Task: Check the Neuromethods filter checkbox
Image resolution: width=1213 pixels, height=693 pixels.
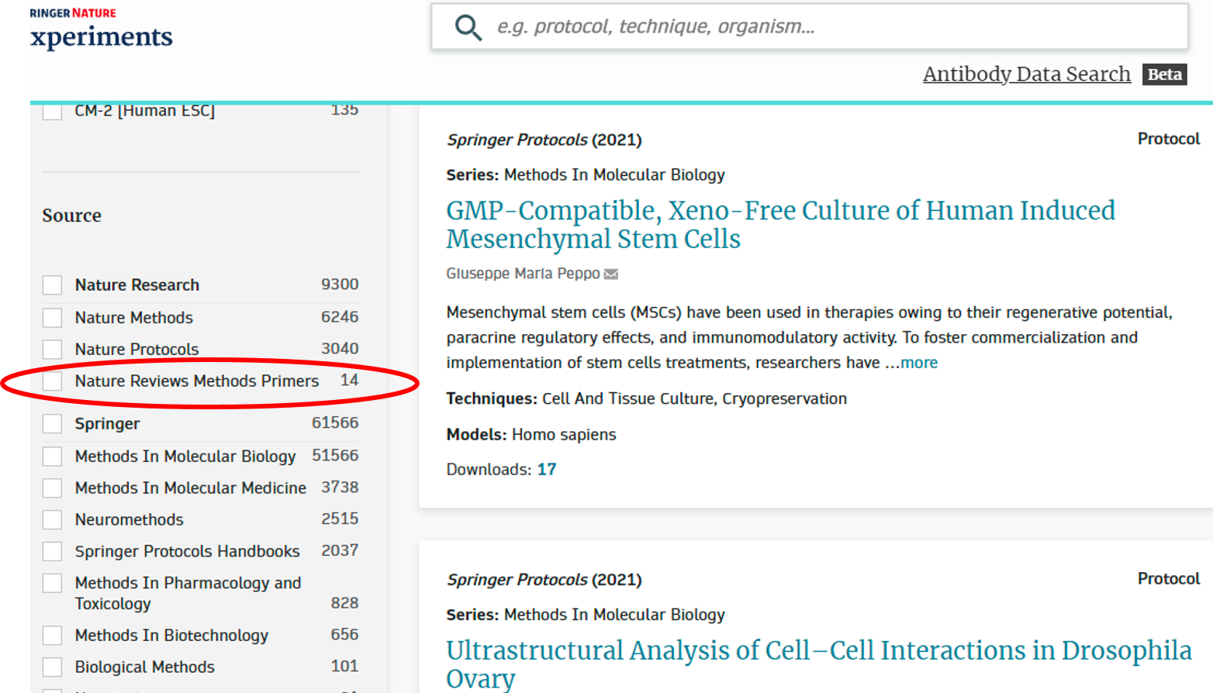Action: pos(53,519)
